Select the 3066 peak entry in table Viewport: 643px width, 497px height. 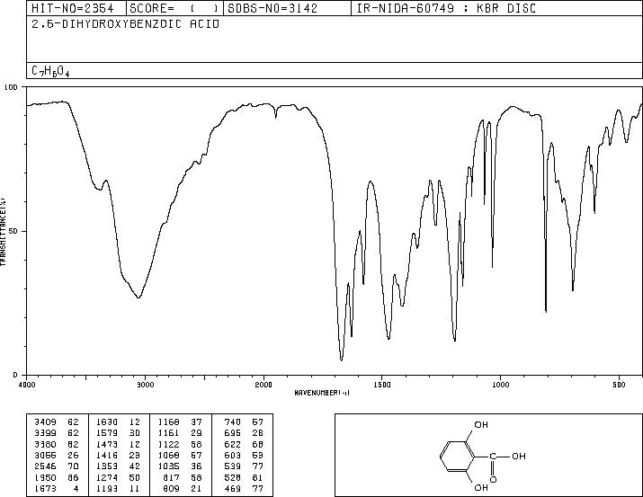[57, 455]
